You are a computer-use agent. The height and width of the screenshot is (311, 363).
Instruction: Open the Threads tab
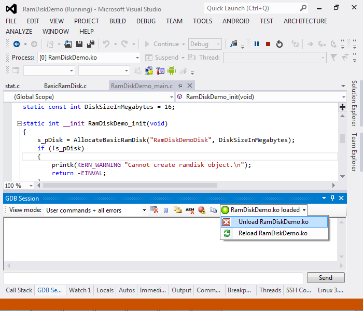point(270,290)
